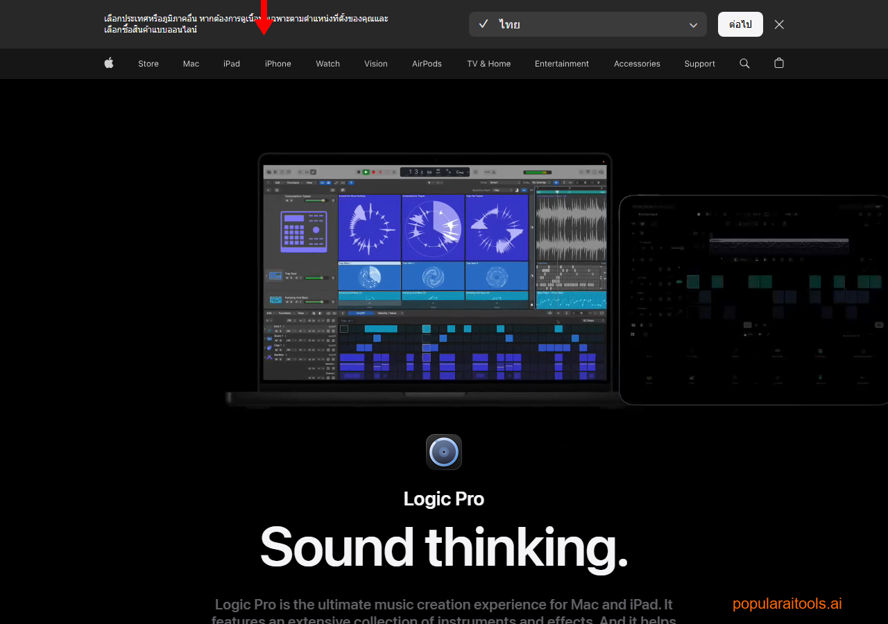888x624 pixels.
Task: Click the ต่อไป continue button
Action: pos(740,24)
